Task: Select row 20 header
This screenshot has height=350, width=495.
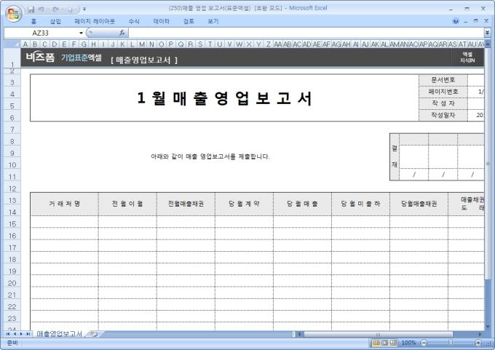Action: [12, 283]
